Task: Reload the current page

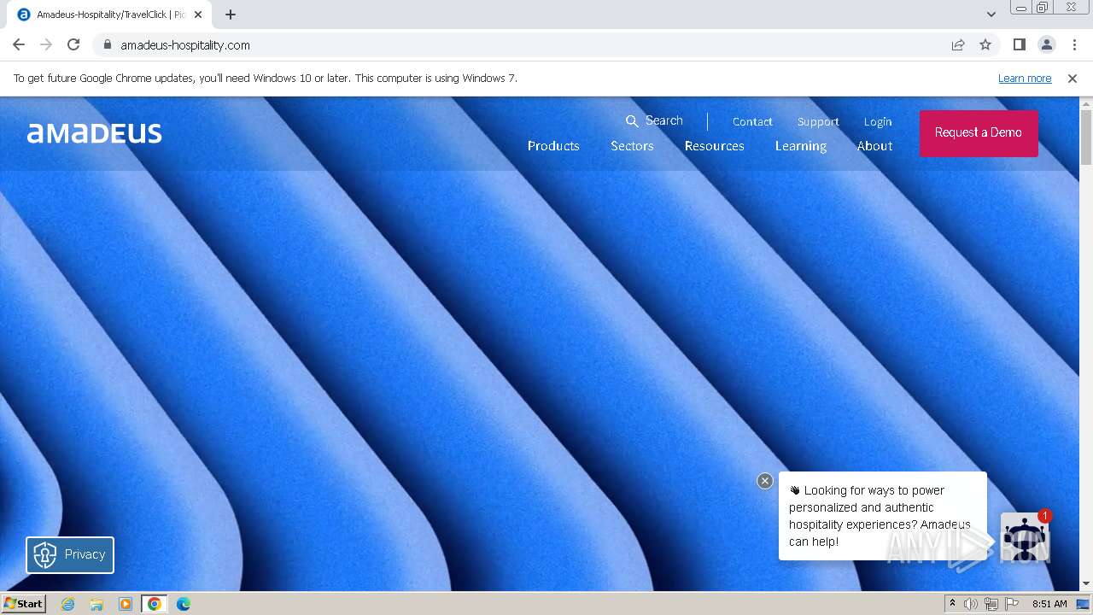Action: [x=73, y=45]
